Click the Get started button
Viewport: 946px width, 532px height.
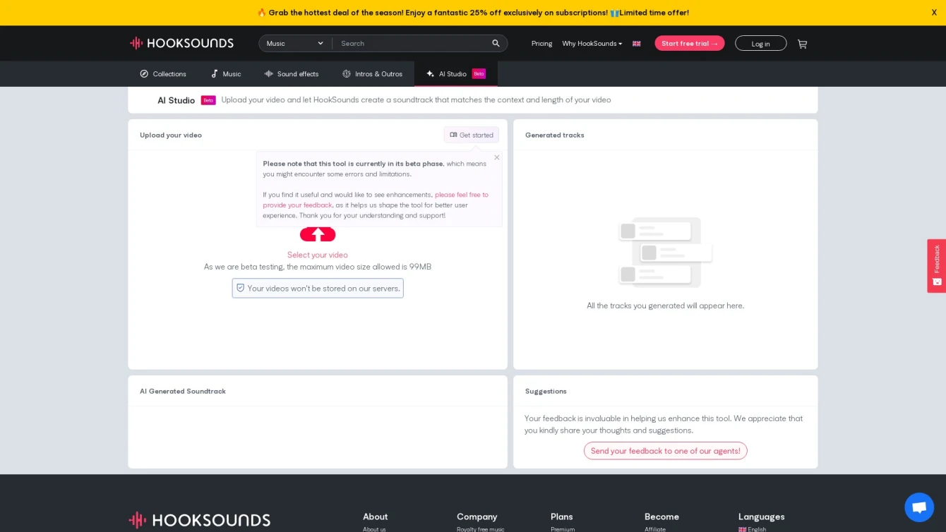pos(472,135)
